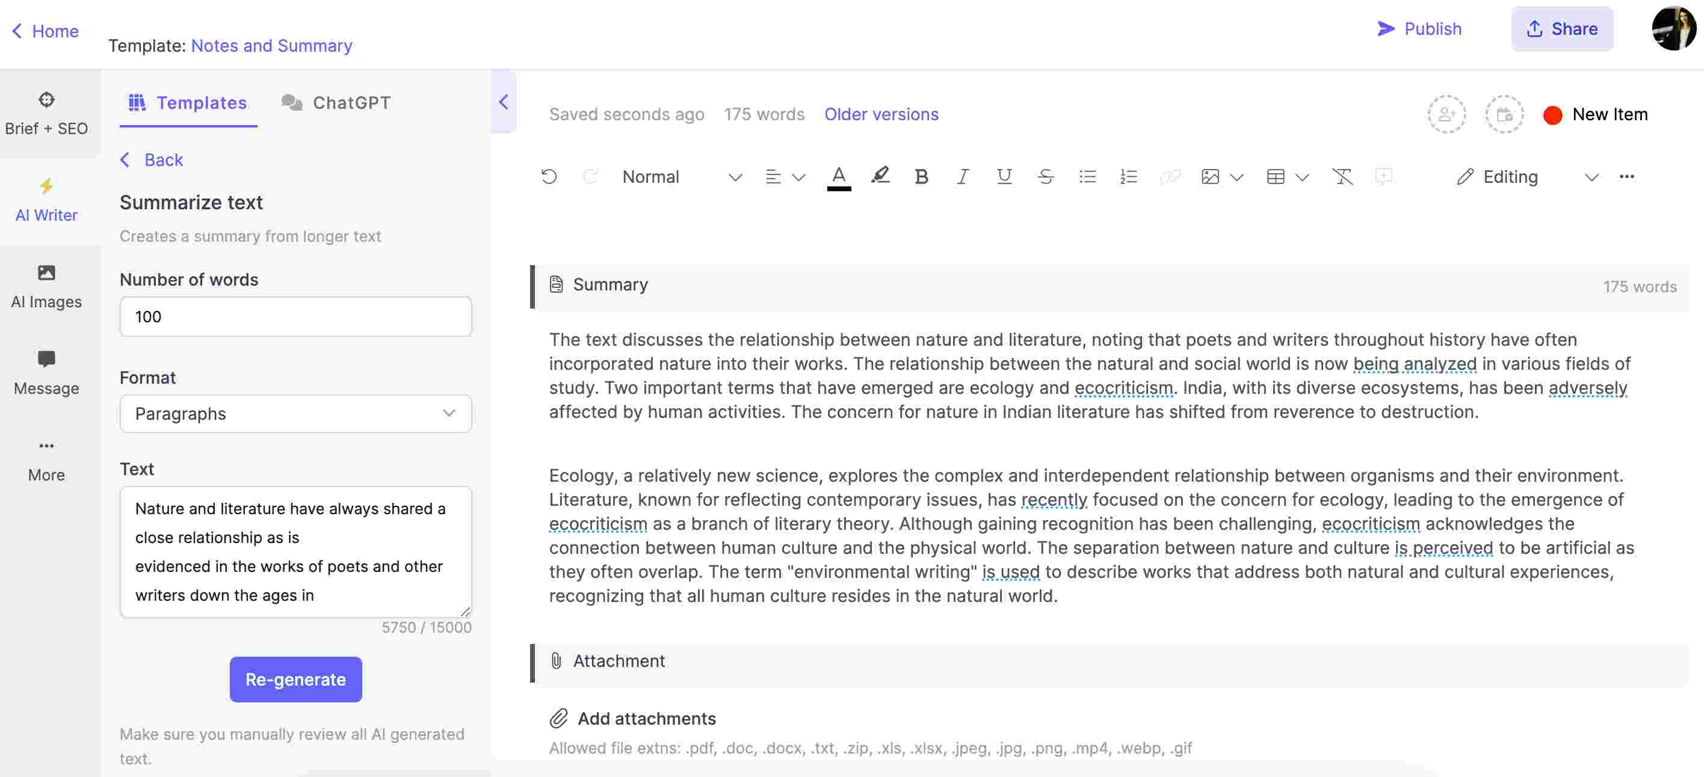
Task: Click the Bulleted list icon
Action: click(1085, 175)
